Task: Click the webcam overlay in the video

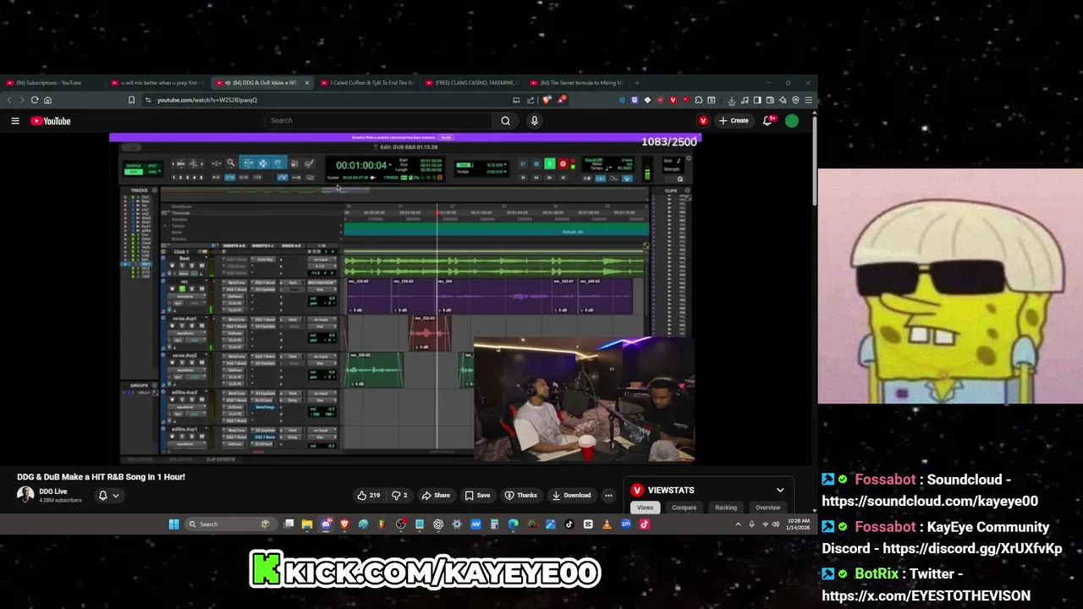Action: coord(584,399)
